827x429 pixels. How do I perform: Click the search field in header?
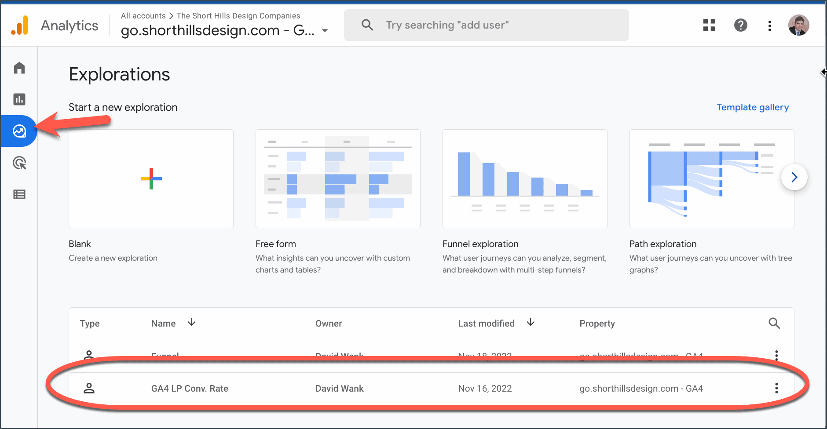click(486, 25)
